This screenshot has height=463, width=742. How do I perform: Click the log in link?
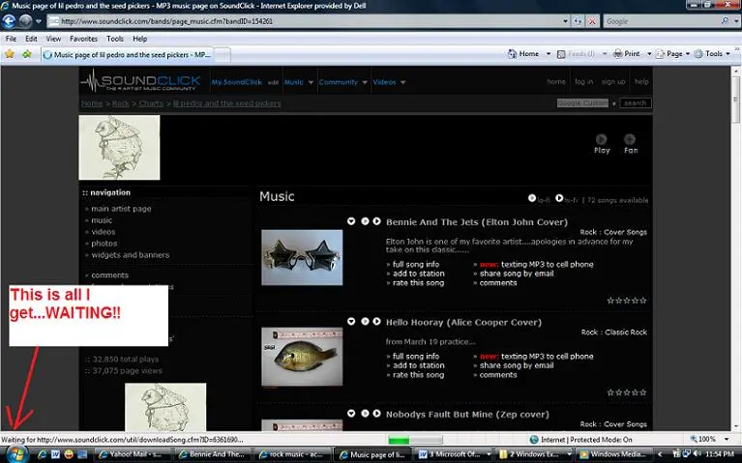(584, 82)
